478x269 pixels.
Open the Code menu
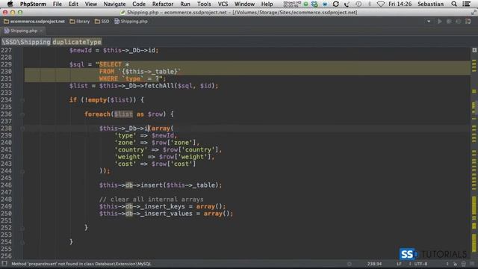(139, 4)
